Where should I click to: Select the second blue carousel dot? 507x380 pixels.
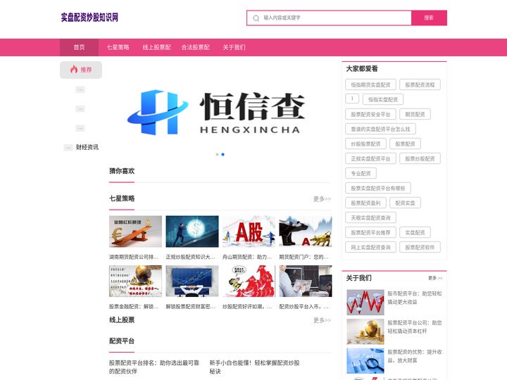point(223,154)
